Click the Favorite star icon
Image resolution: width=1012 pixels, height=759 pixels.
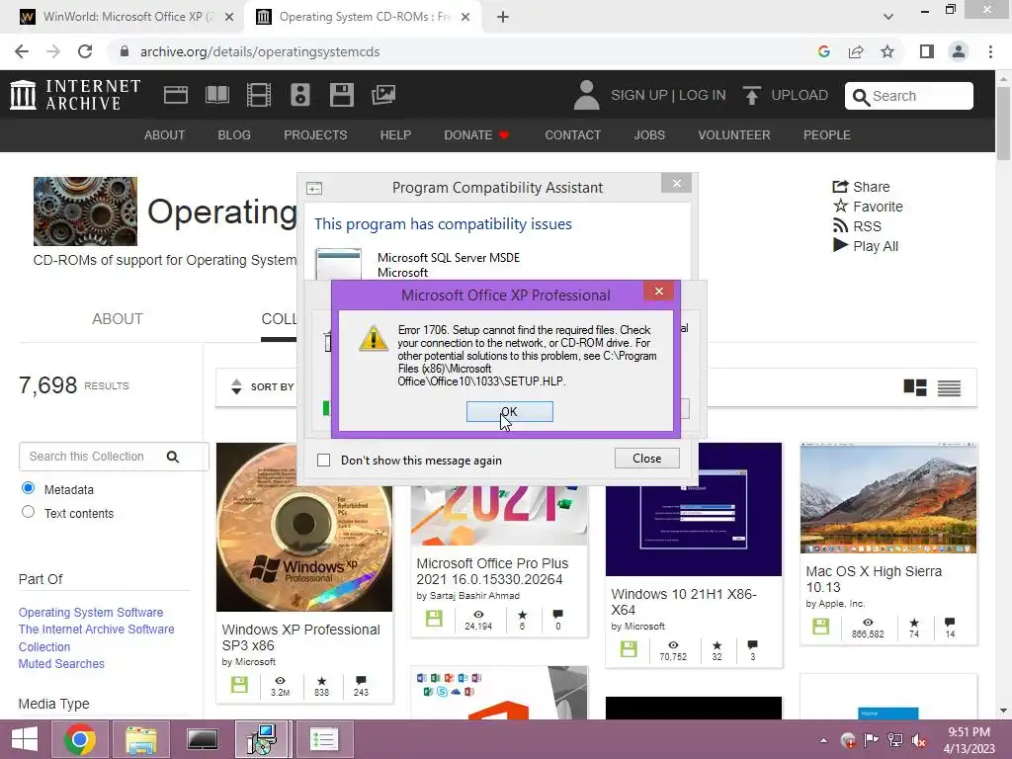[x=840, y=206]
